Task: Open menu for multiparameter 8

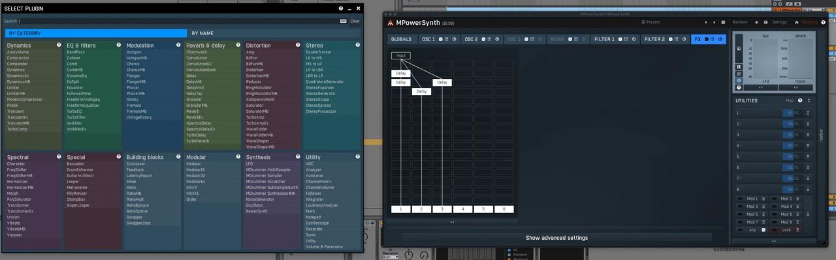Action: point(807,189)
